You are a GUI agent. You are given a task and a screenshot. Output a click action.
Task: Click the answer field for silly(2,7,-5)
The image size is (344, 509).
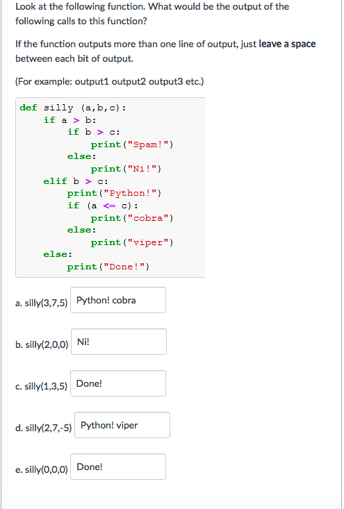click(122, 425)
